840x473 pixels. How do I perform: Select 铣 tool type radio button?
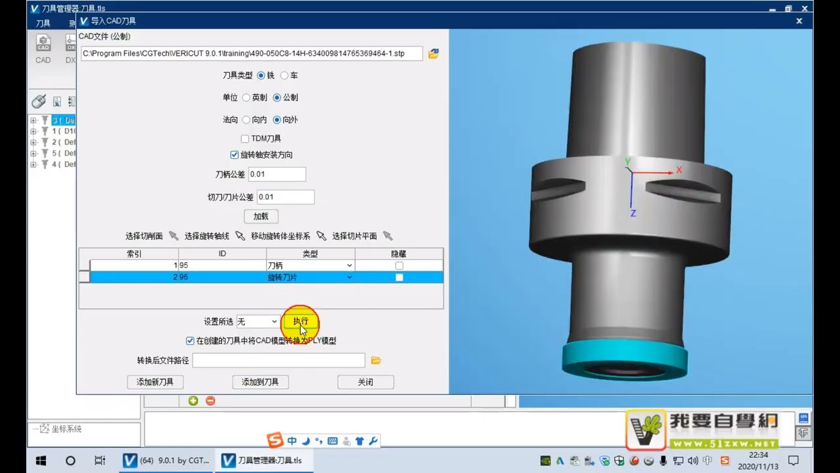click(x=261, y=76)
